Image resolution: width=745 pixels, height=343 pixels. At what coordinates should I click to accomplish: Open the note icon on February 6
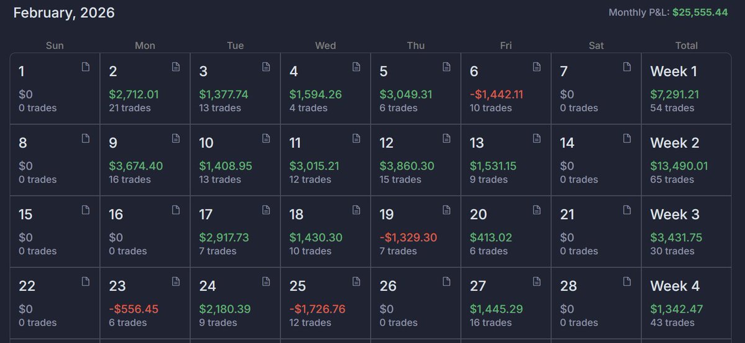coord(537,67)
